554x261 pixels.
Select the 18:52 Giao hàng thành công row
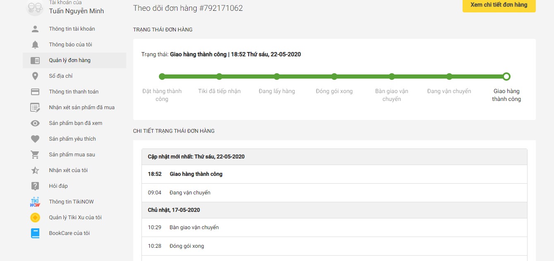[334, 174]
